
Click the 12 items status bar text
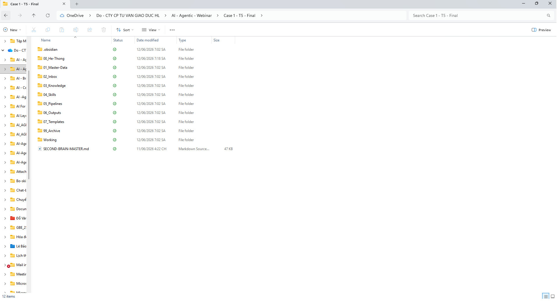point(8,296)
